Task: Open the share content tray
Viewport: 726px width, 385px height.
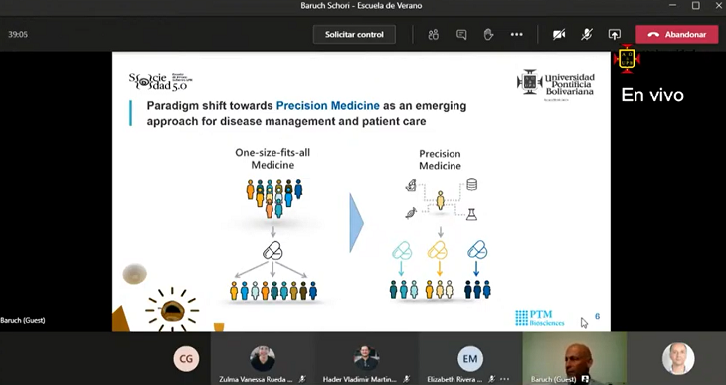Action: (x=614, y=34)
